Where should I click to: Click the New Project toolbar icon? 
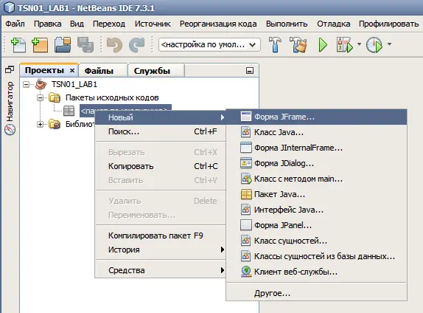pos(40,44)
